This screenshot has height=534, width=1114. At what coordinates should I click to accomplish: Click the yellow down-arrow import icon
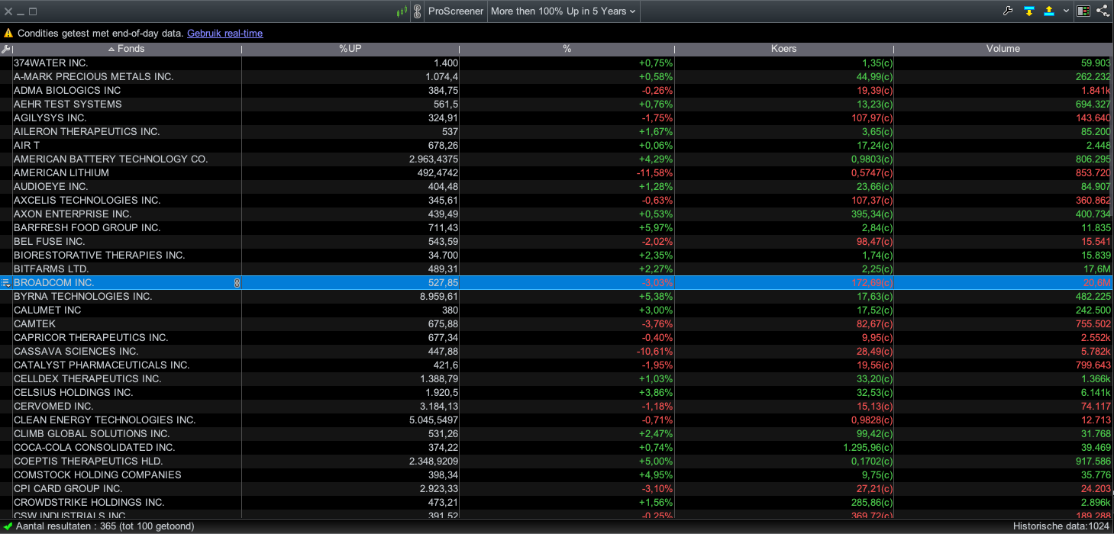pos(1029,11)
